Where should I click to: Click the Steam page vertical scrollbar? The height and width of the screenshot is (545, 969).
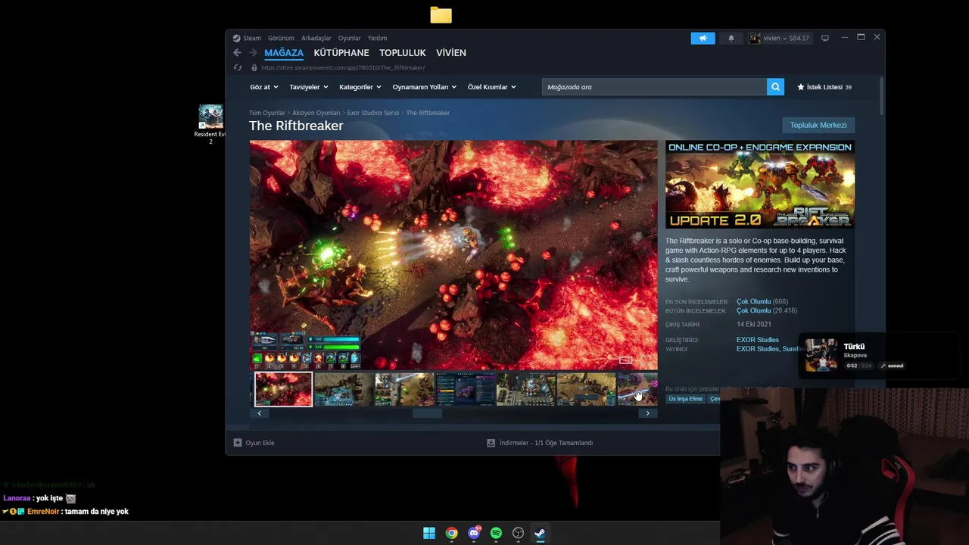tap(881, 95)
